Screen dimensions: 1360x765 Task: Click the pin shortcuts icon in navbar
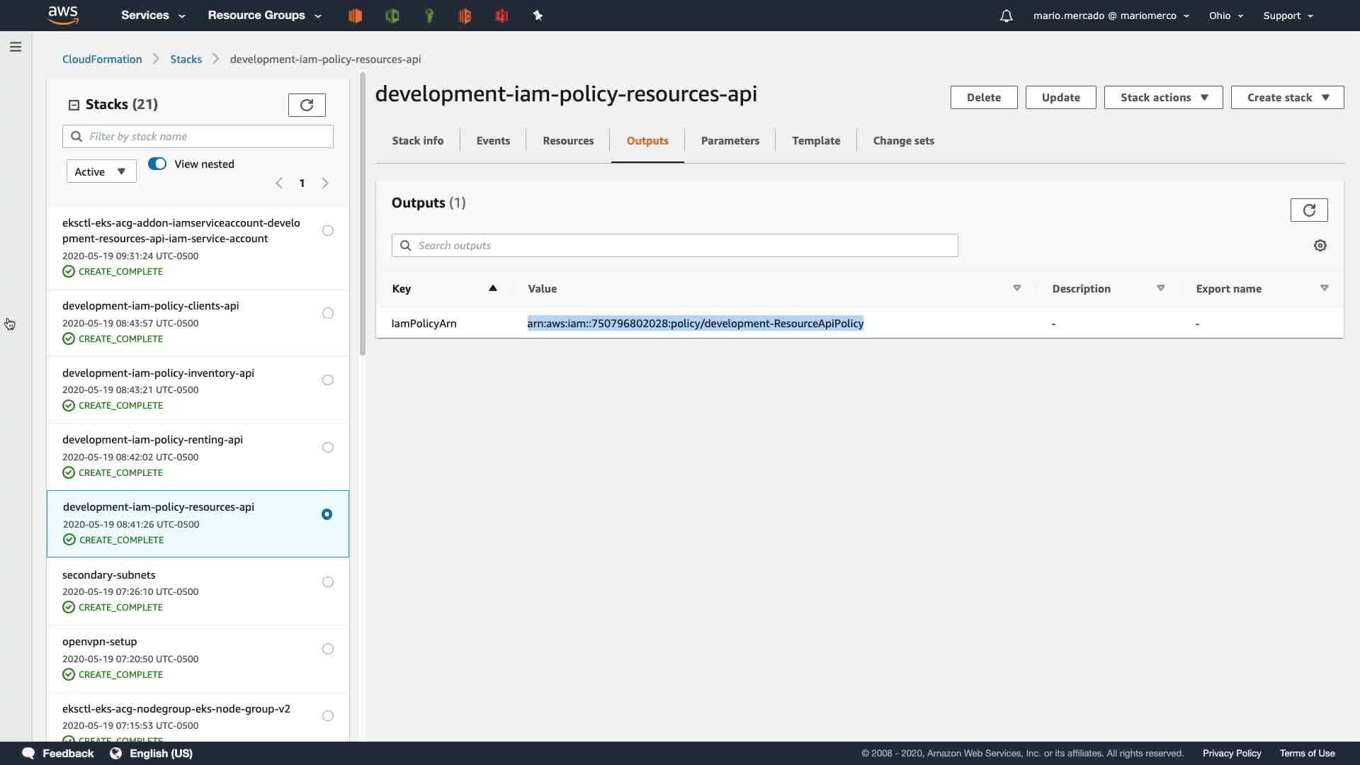coord(538,16)
